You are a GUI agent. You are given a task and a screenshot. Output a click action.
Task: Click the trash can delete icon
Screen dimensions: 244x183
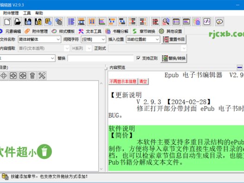point(32,76)
